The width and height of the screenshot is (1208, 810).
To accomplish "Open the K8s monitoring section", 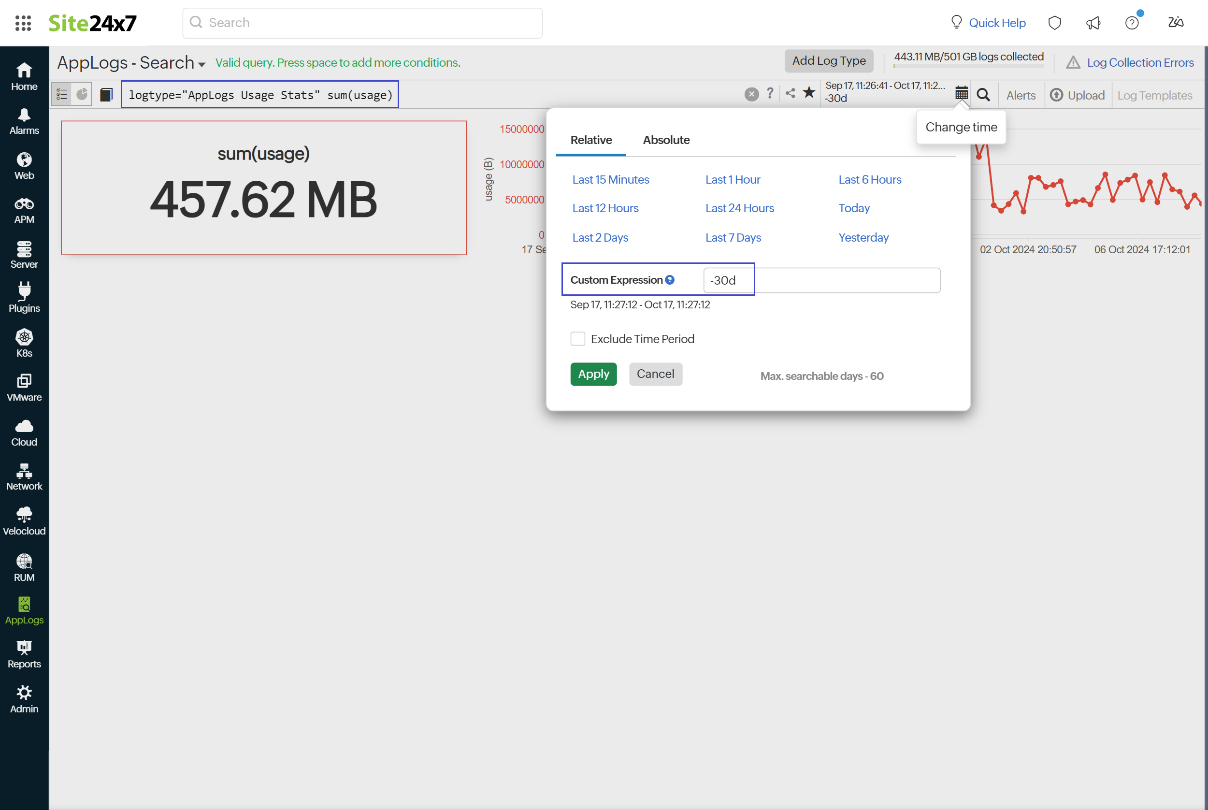I will coord(24,341).
